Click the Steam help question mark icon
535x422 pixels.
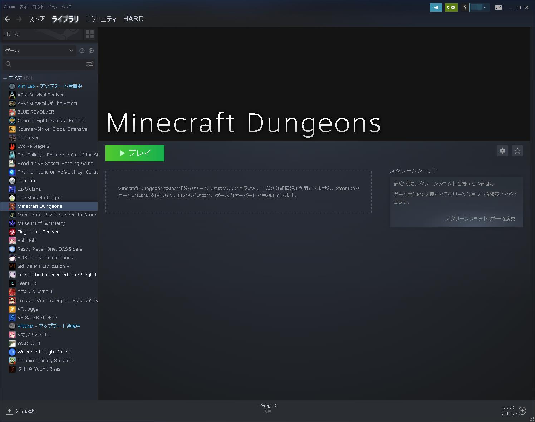pyautogui.click(x=465, y=7)
